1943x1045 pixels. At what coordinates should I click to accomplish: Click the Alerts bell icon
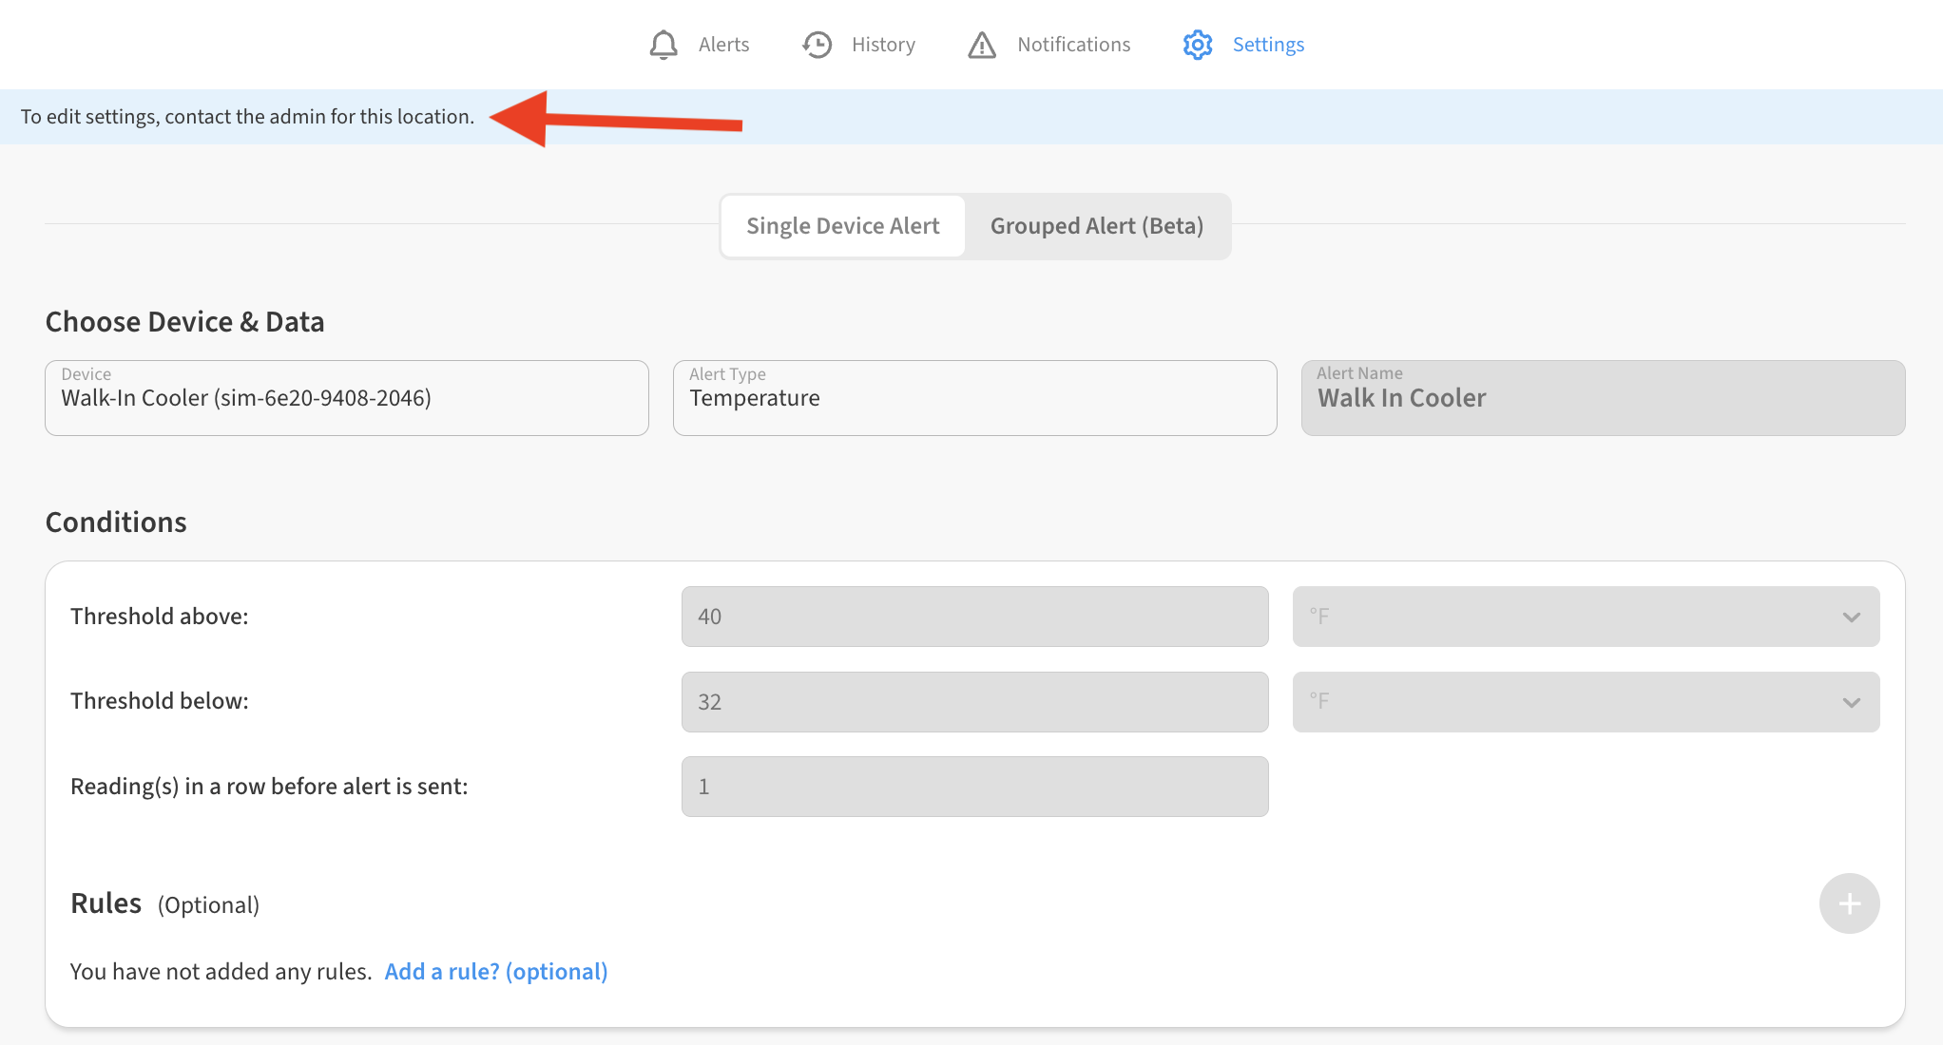point(664,45)
